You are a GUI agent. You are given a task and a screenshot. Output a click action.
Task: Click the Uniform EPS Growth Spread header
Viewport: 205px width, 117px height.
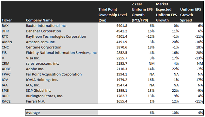click(x=191, y=15)
